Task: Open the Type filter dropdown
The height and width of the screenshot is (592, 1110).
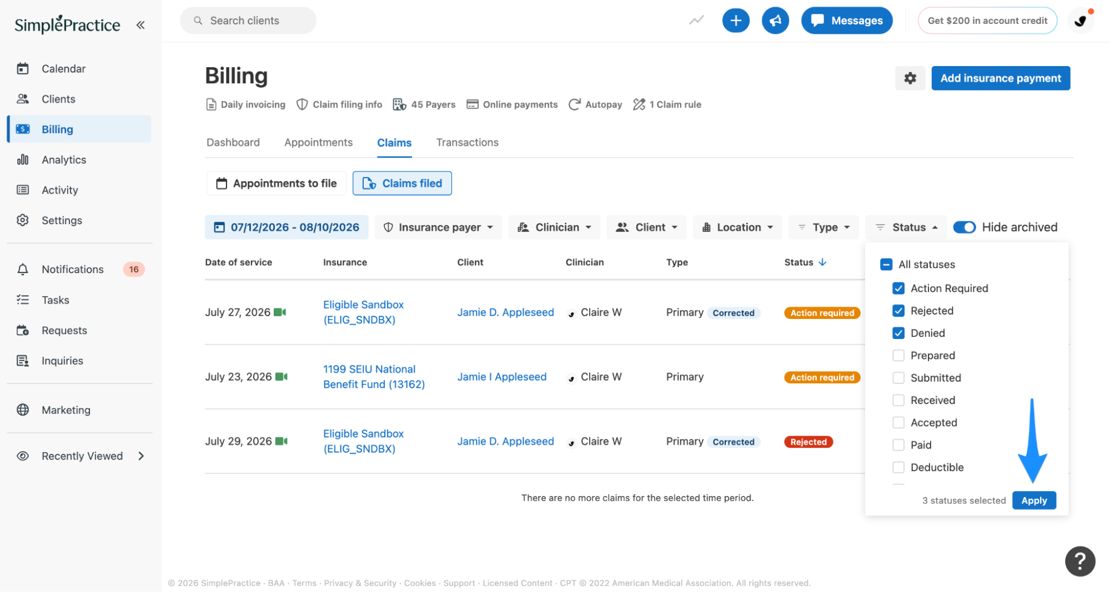Action: (823, 227)
